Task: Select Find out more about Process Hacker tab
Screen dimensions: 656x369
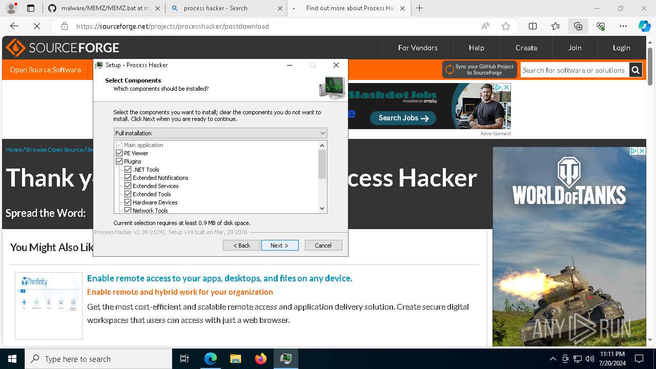Action: (x=350, y=8)
